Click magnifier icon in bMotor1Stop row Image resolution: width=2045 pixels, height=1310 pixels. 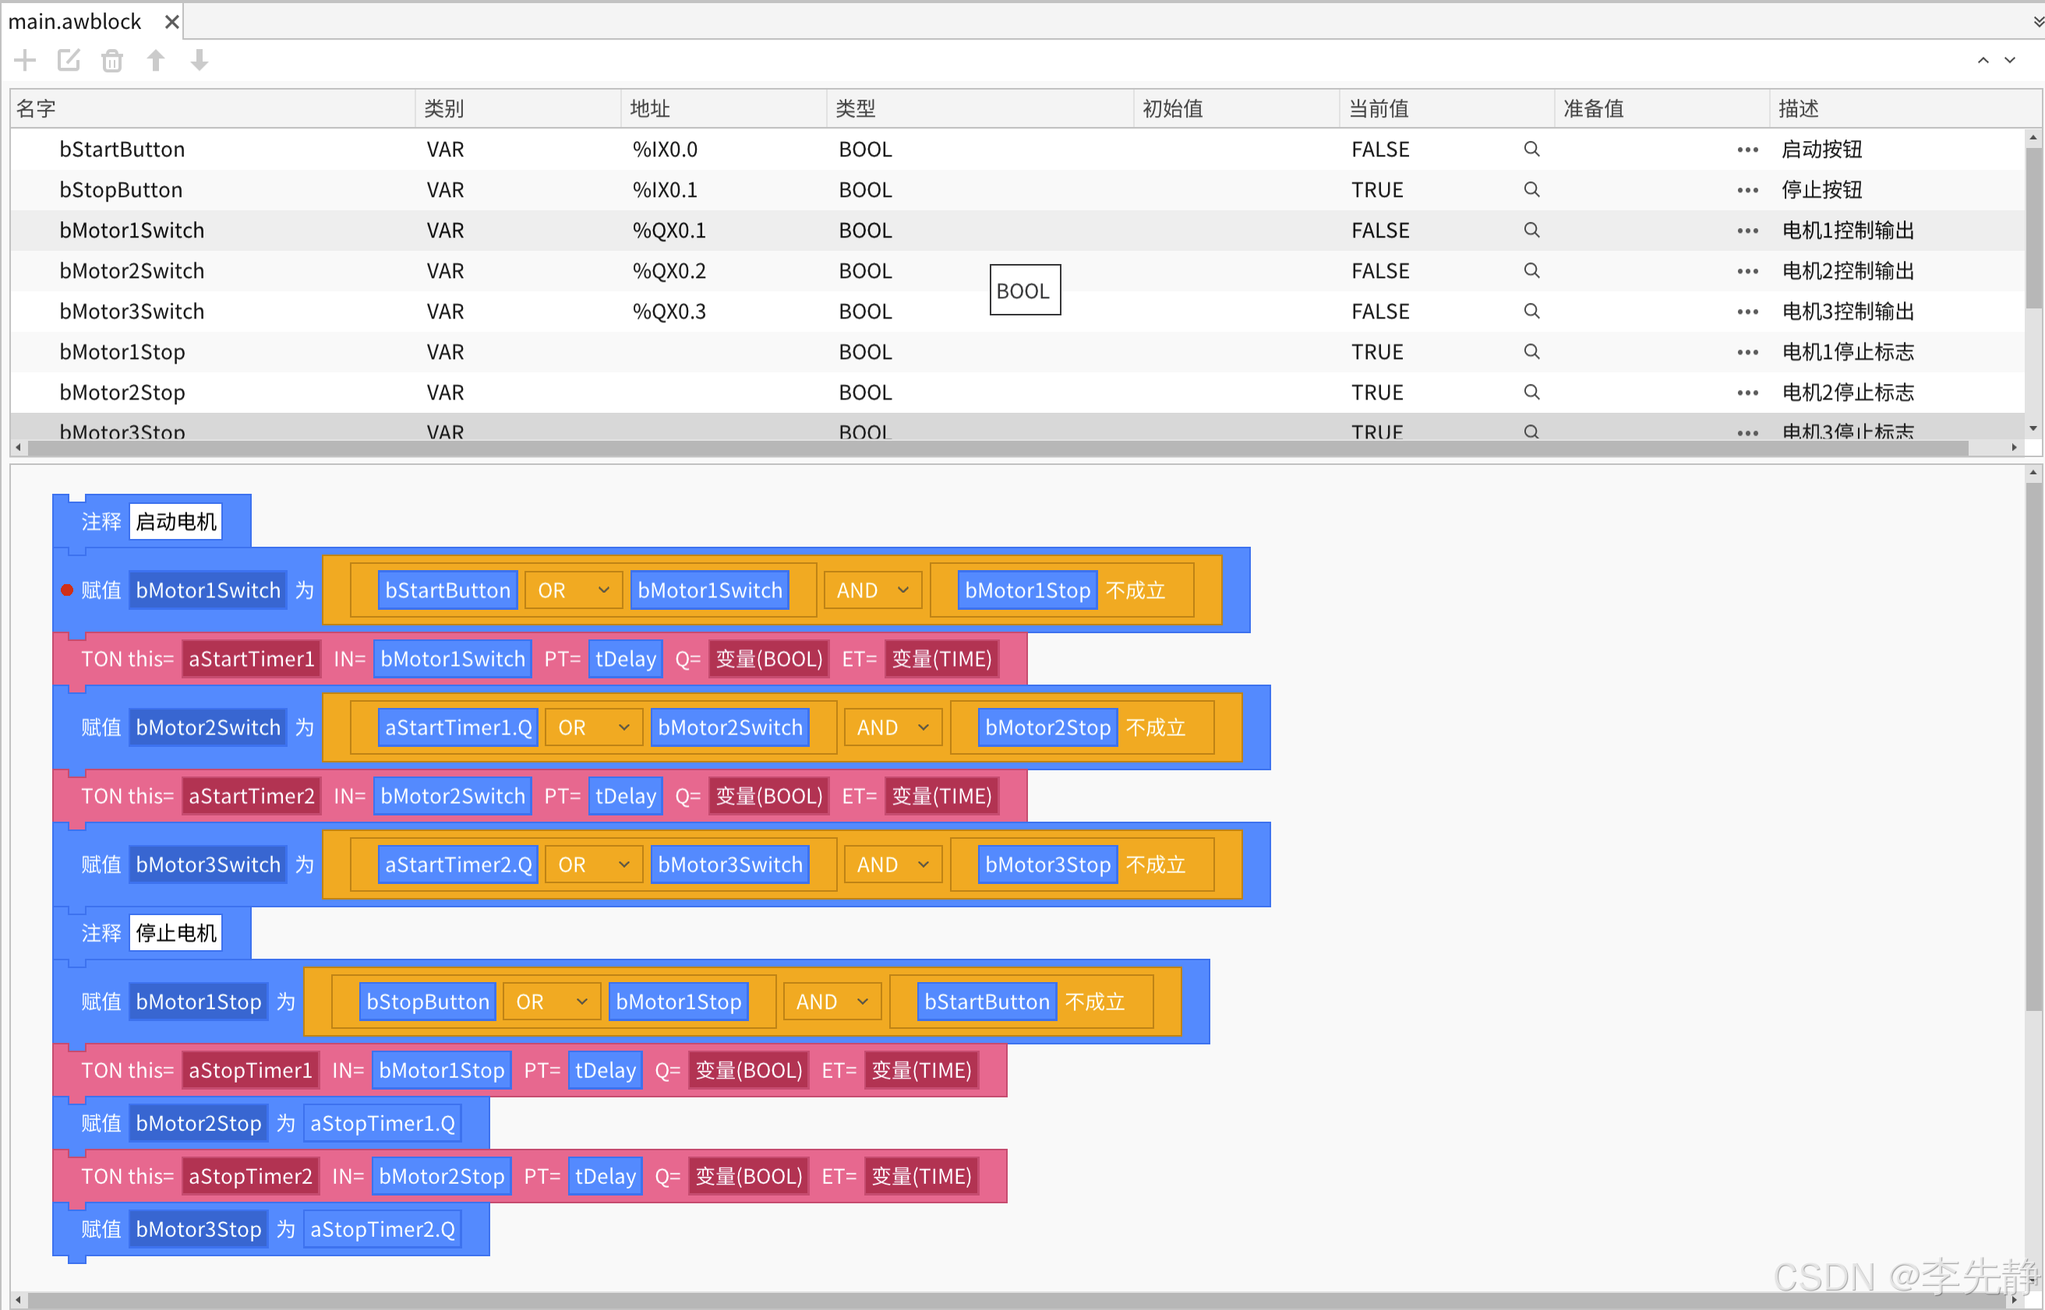tap(1531, 351)
